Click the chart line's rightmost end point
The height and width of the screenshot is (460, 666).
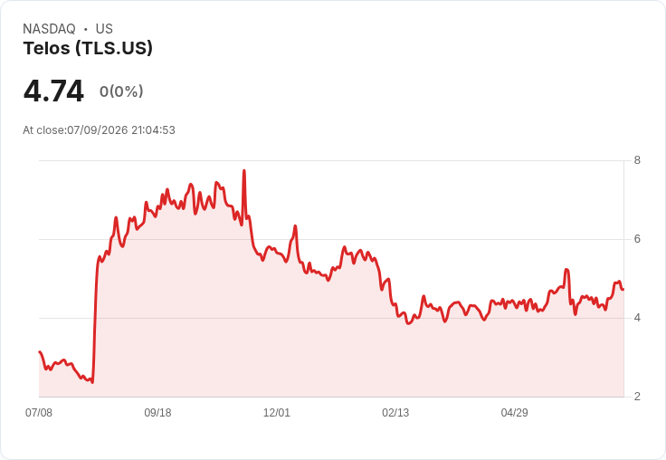tap(623, 290)
